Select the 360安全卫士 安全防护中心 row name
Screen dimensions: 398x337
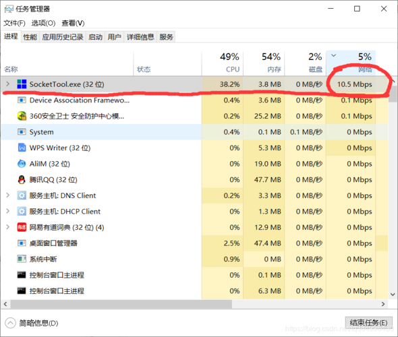pos(77,116)
